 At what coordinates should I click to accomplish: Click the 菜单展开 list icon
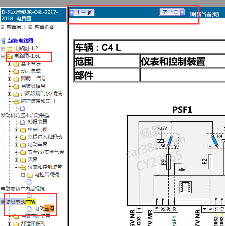(x=3, y=27)
